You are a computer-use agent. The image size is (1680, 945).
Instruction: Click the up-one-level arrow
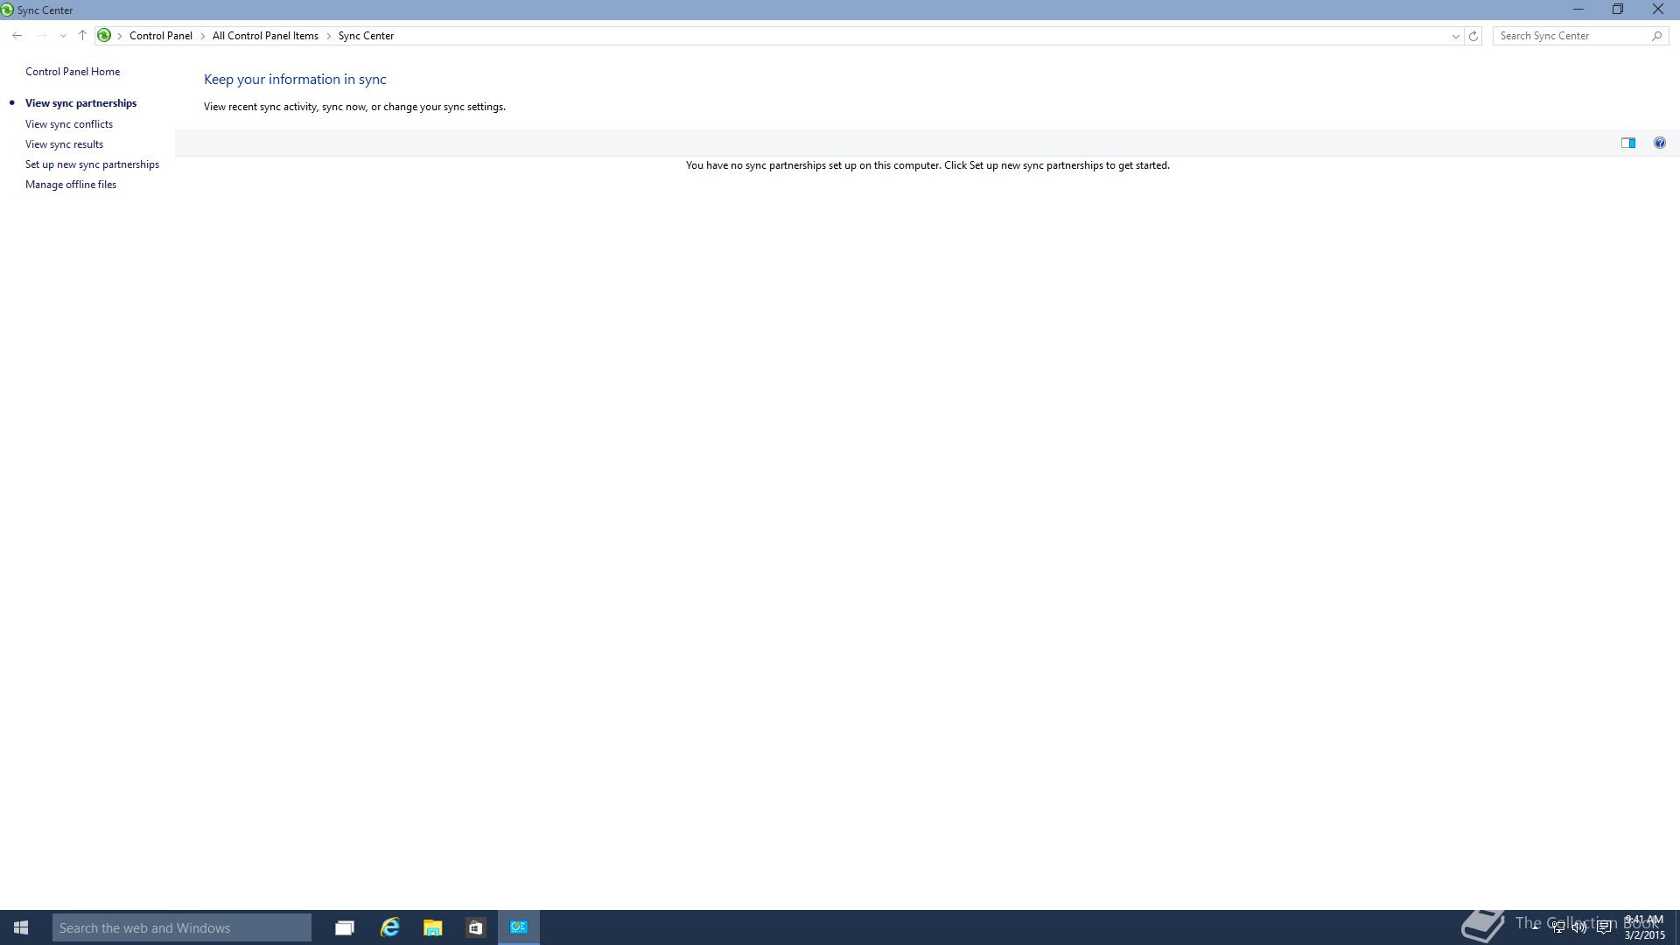[x=82, y=36]
